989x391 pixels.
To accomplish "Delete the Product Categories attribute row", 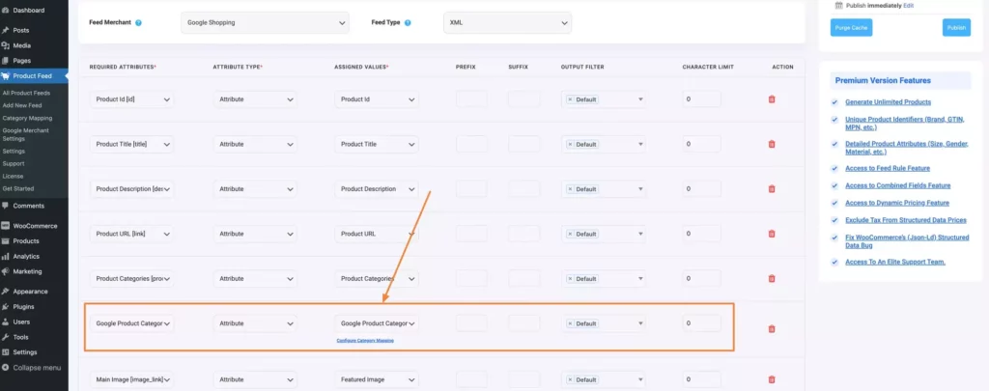I will pos(772,279).
